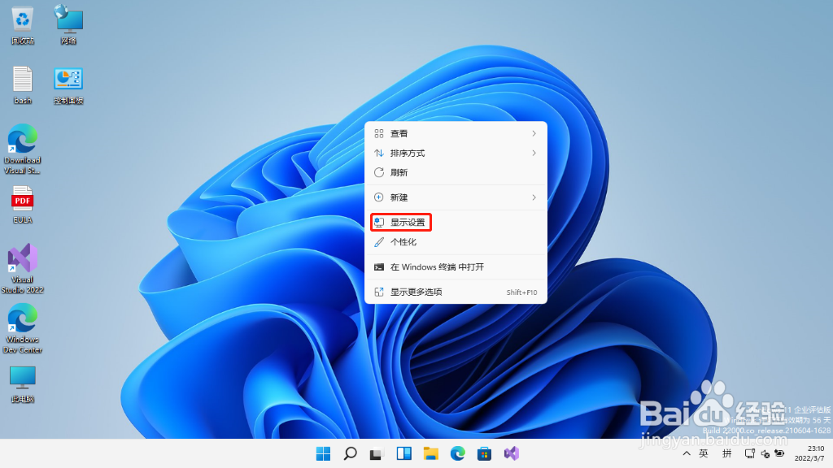Viewport: 833px width, 468px height.
Task: Select the Windows Dev Center shortcut
Action: click(22, 328)
